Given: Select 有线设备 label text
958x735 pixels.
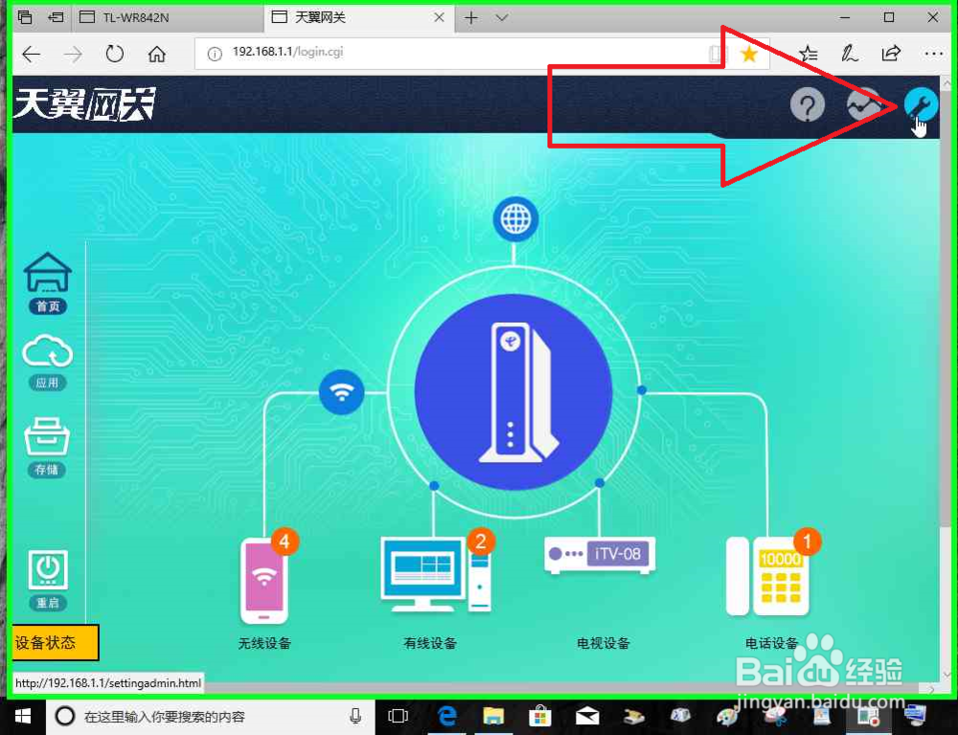Looking at the screenshot, I should [430, 643].
